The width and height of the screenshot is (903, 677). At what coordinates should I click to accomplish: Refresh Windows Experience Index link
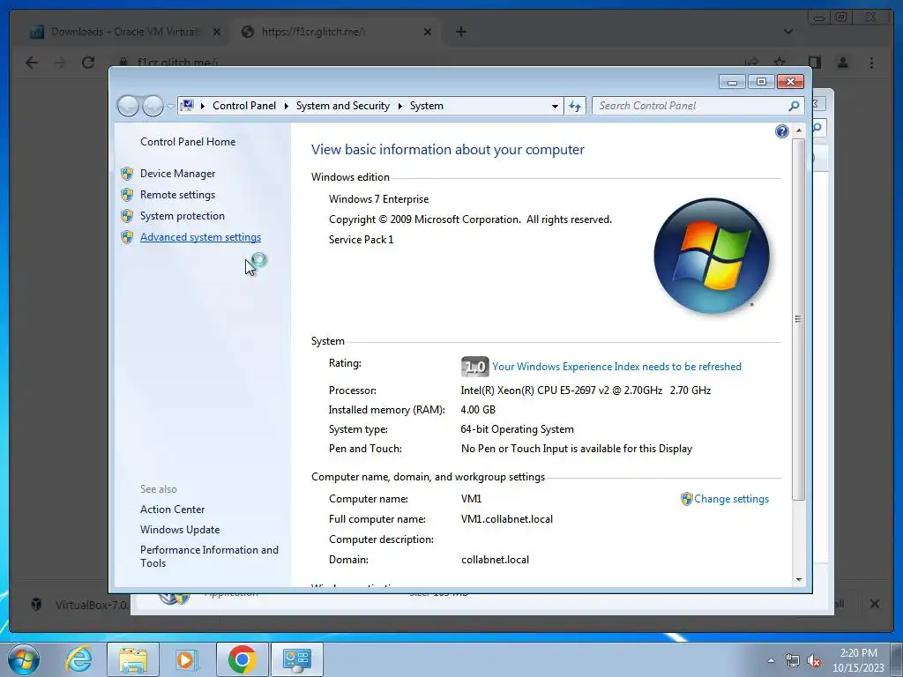(616, 367)
